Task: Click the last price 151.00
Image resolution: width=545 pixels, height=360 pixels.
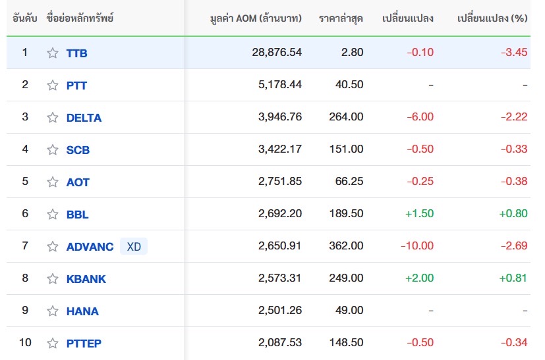Action: (x=346, y=149)
